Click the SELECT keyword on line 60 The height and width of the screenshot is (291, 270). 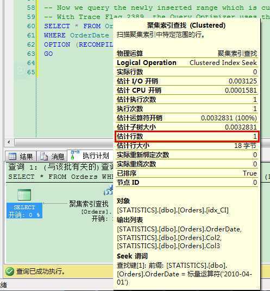[57, 26]
